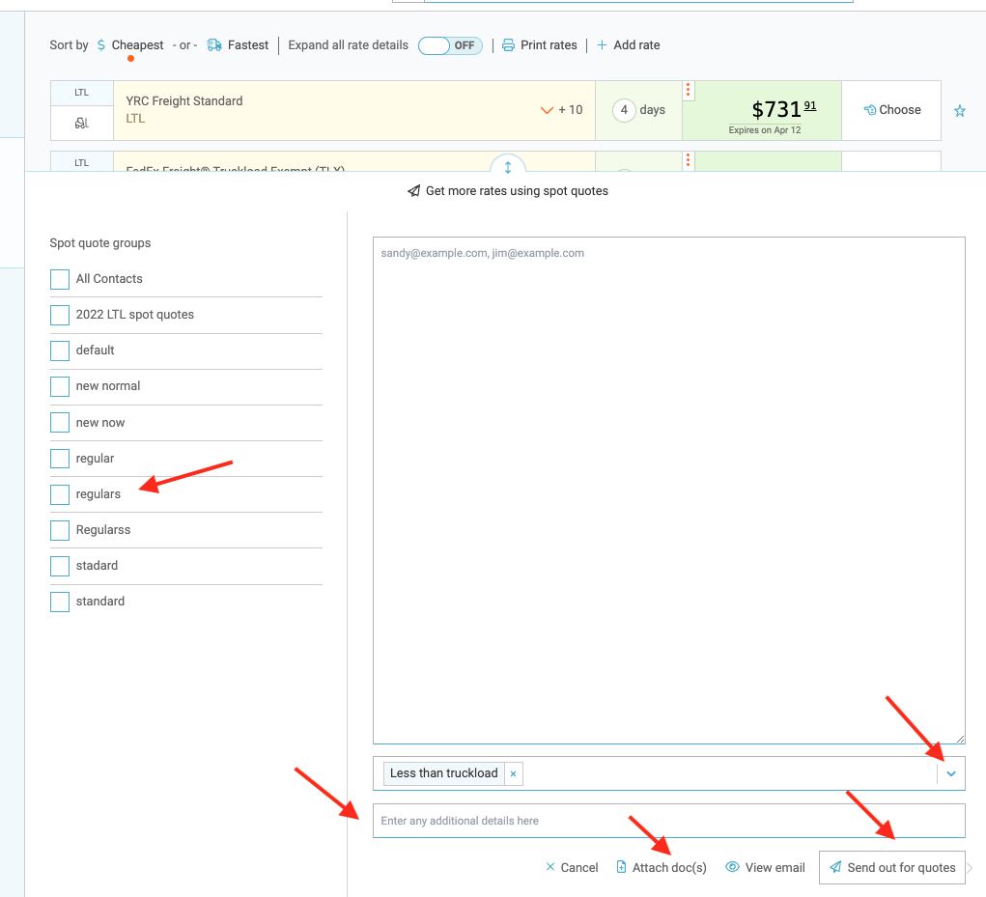Click the truck icon beside Fastest
This screenshot has height=897, width=986.
tap(214, 45)
